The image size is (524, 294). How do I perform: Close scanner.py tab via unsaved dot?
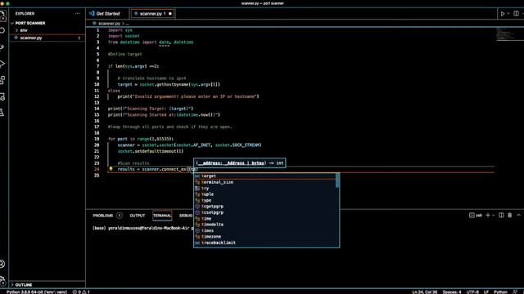(170, 14)
